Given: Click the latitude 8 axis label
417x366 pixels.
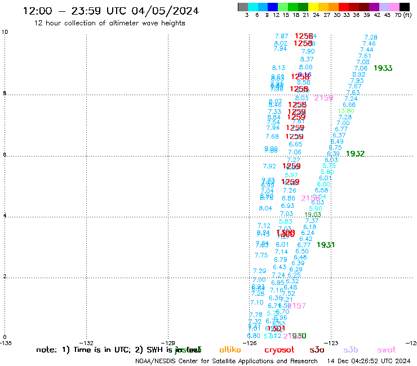Looking at the screenshot, I should click(5, 93).
